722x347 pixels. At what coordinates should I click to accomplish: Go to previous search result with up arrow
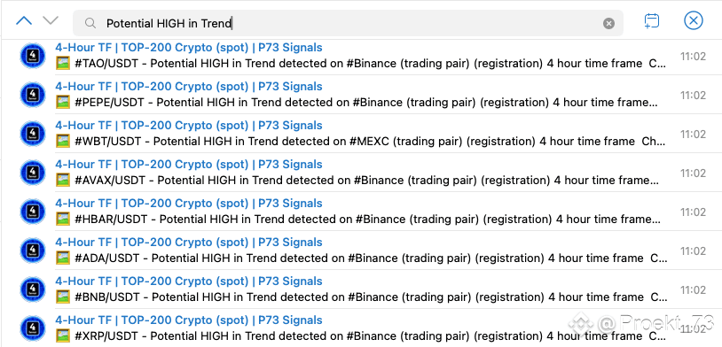(x=23, y=20)
